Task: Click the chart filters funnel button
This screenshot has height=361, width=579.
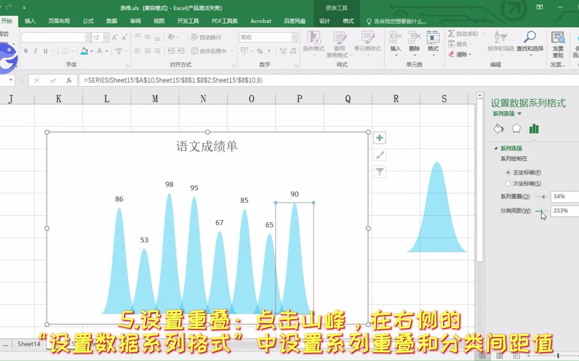Action: [380, 172]
